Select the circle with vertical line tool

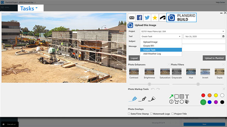171,102
